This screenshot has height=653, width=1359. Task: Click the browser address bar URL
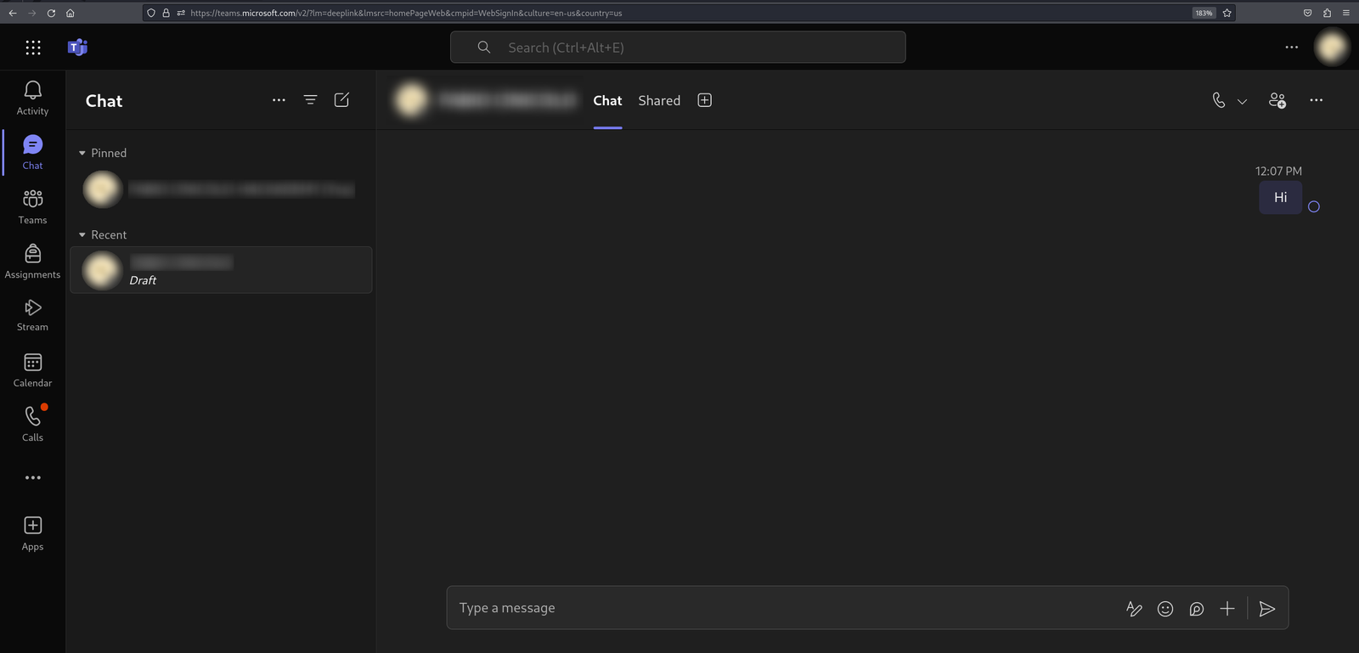[406, 13]
